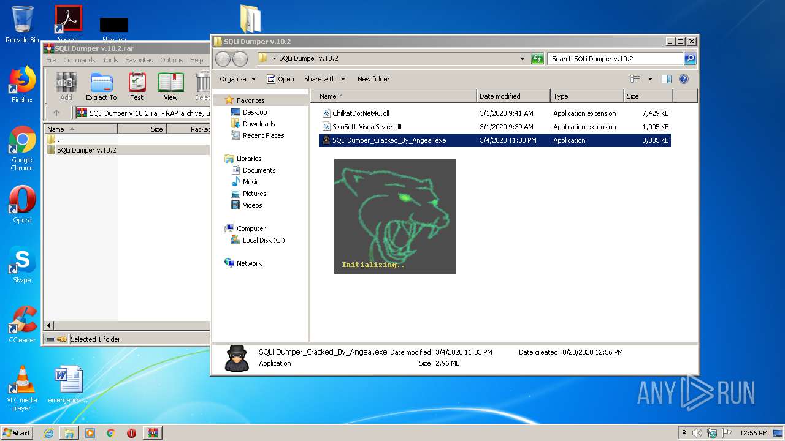Select Network in navigation pane
The width and height of the screenshot is (785, 441).
point(249,263)
